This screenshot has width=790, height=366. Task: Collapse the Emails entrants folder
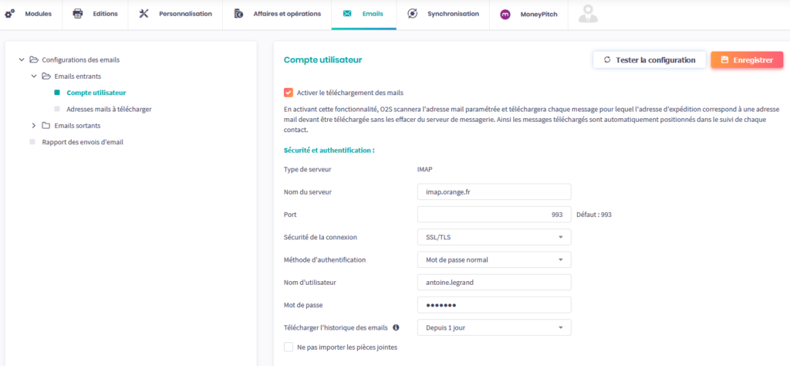tap(34, 76)
